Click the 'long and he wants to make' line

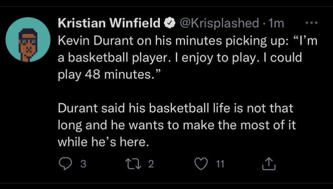click(176, 125)
